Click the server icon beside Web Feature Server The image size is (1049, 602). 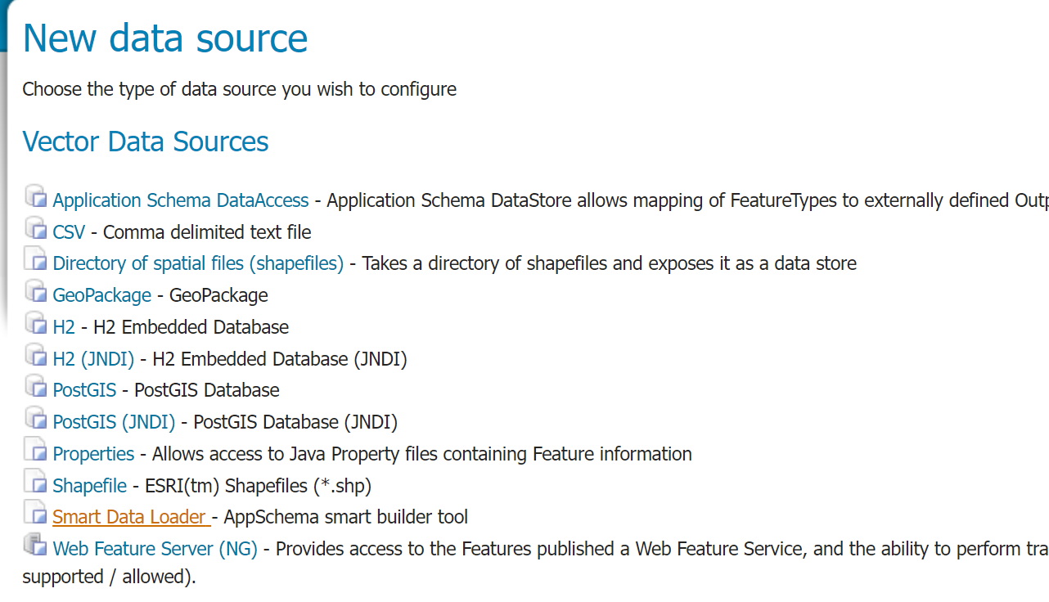pyautogui.click(x=35, y=546)
